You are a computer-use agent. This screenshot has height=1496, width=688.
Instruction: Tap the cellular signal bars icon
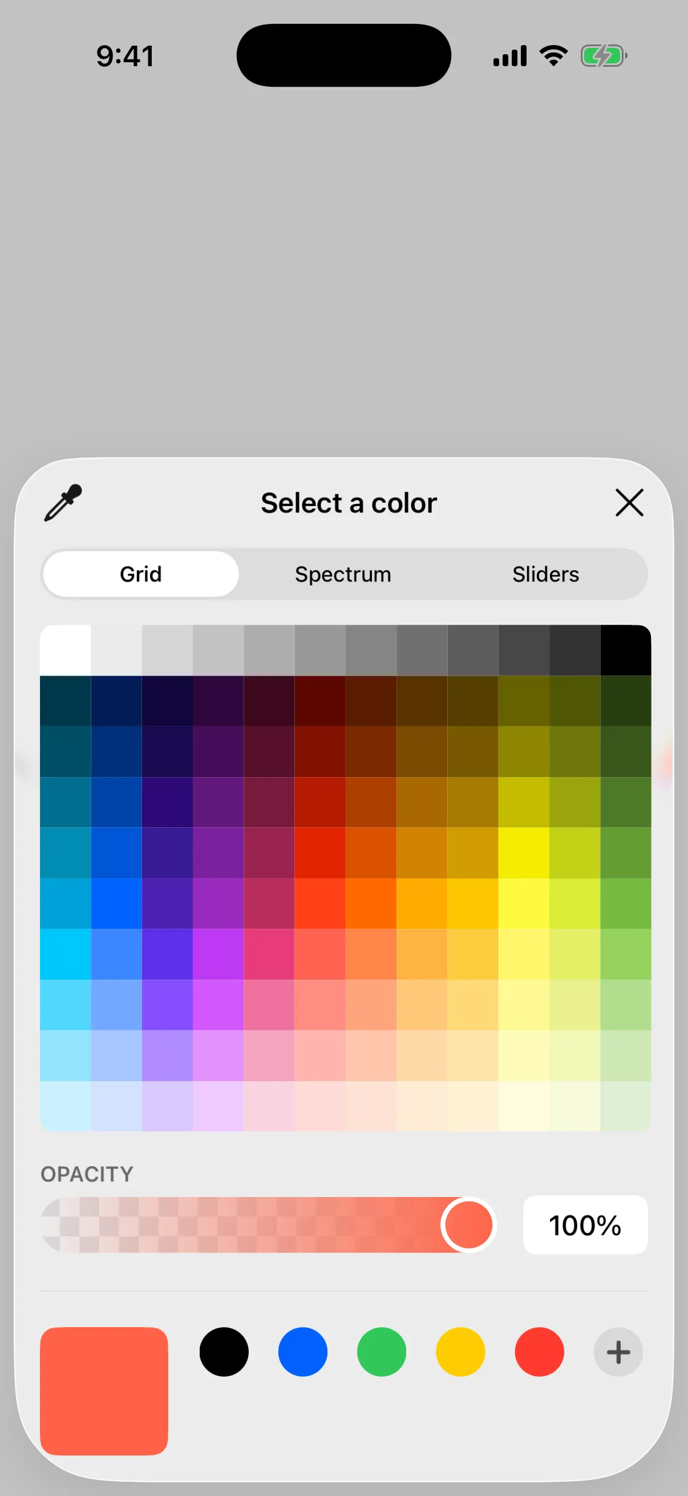(510, 56)
